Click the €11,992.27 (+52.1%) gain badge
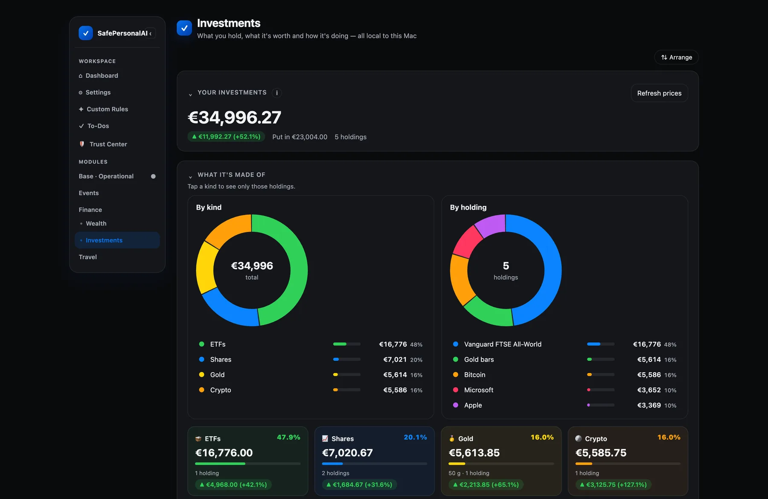Viewport: 768px width, 499px height. [226, 137]
